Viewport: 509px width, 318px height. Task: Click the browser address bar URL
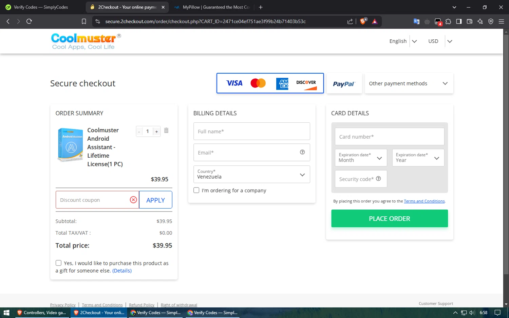205,21
